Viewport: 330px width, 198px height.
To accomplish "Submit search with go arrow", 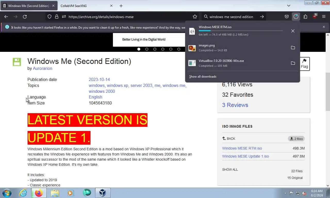I will click(262, 17).
